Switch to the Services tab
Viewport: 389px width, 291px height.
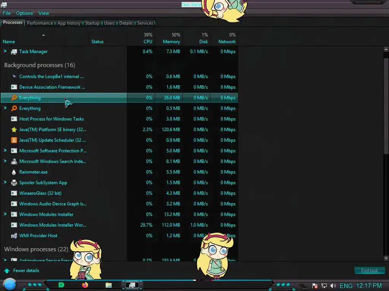(145, 23)
